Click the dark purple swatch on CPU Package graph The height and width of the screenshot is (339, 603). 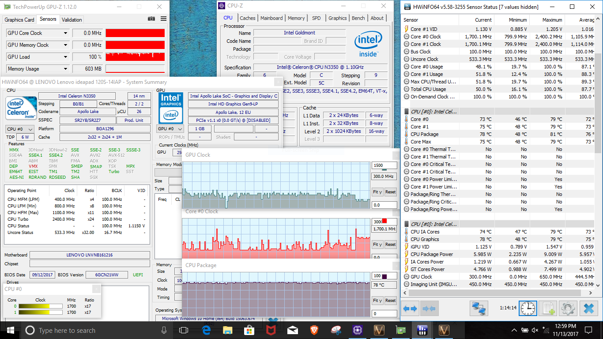click(x=384, y=276)
